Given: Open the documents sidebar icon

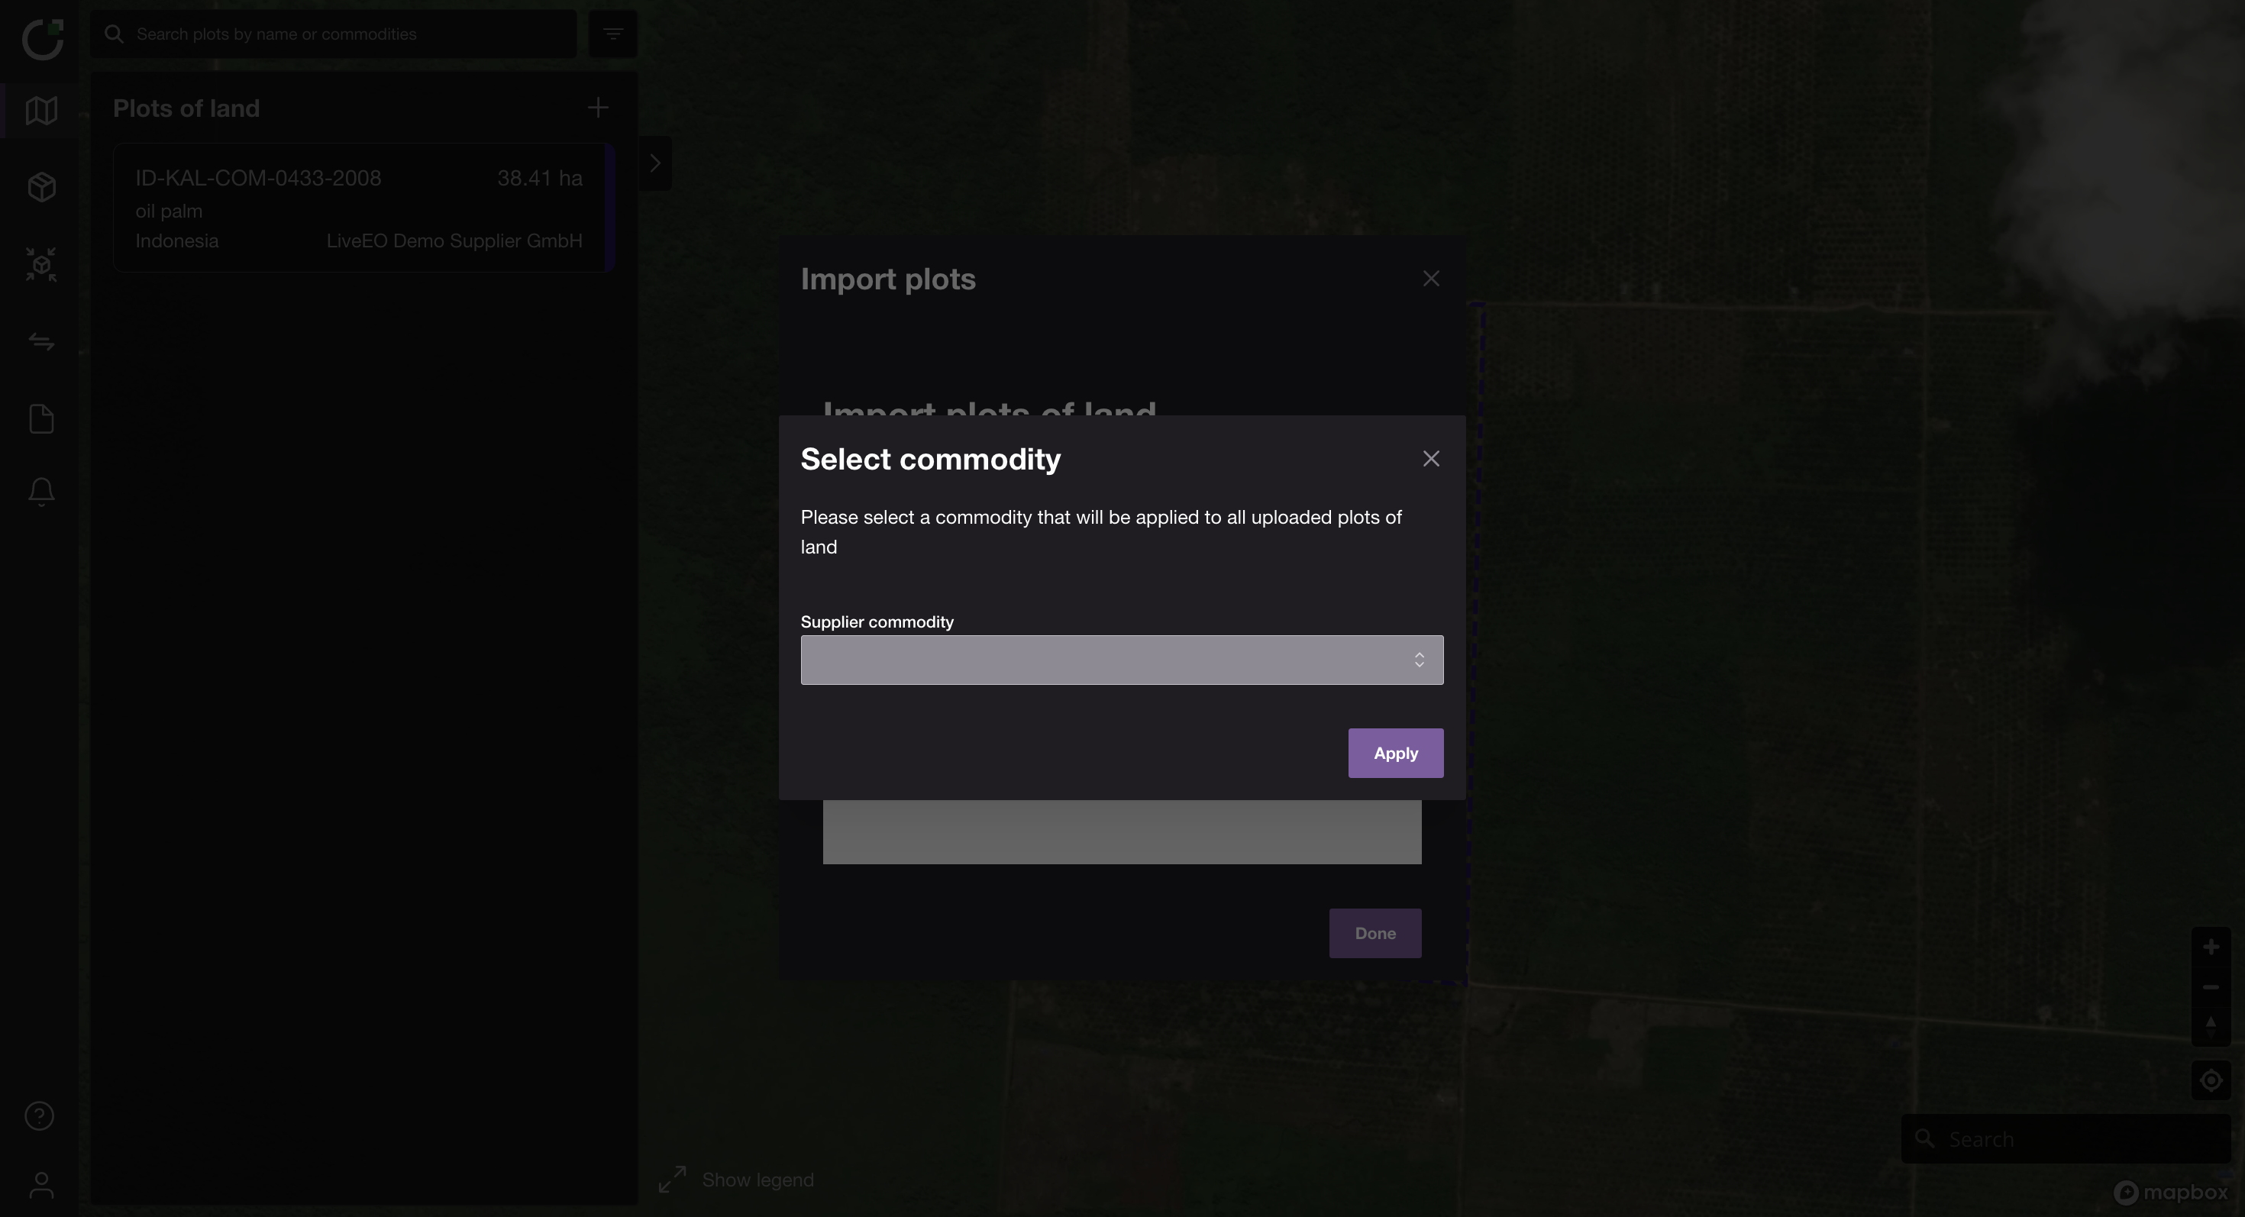Looking at the screenshot, I should coord(41,419).
